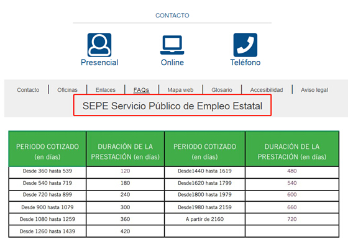
Task: Select the duration value 720
Action: pyautogui.click(x=291, y=219)
